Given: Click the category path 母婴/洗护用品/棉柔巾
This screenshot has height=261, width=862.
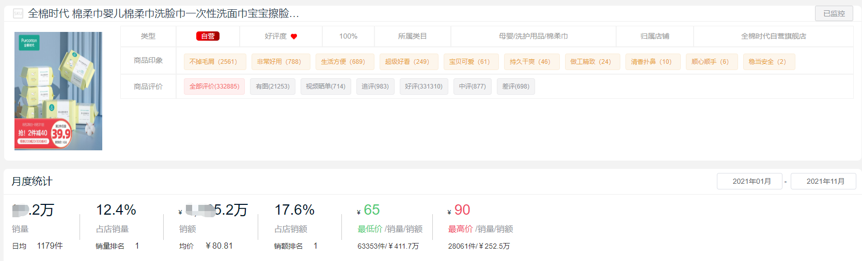Looking at the screenshot, I should click(534, 36).
